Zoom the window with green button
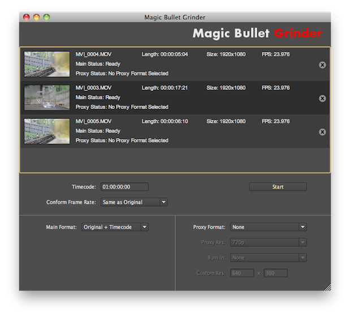The width and height of the screenshot is (350, 317). [46, 17]
